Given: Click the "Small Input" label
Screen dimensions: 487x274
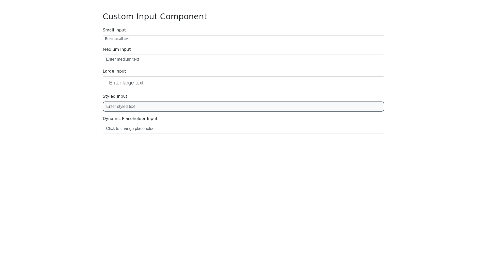Looking at the screenshot, I should tap(114, 30).
